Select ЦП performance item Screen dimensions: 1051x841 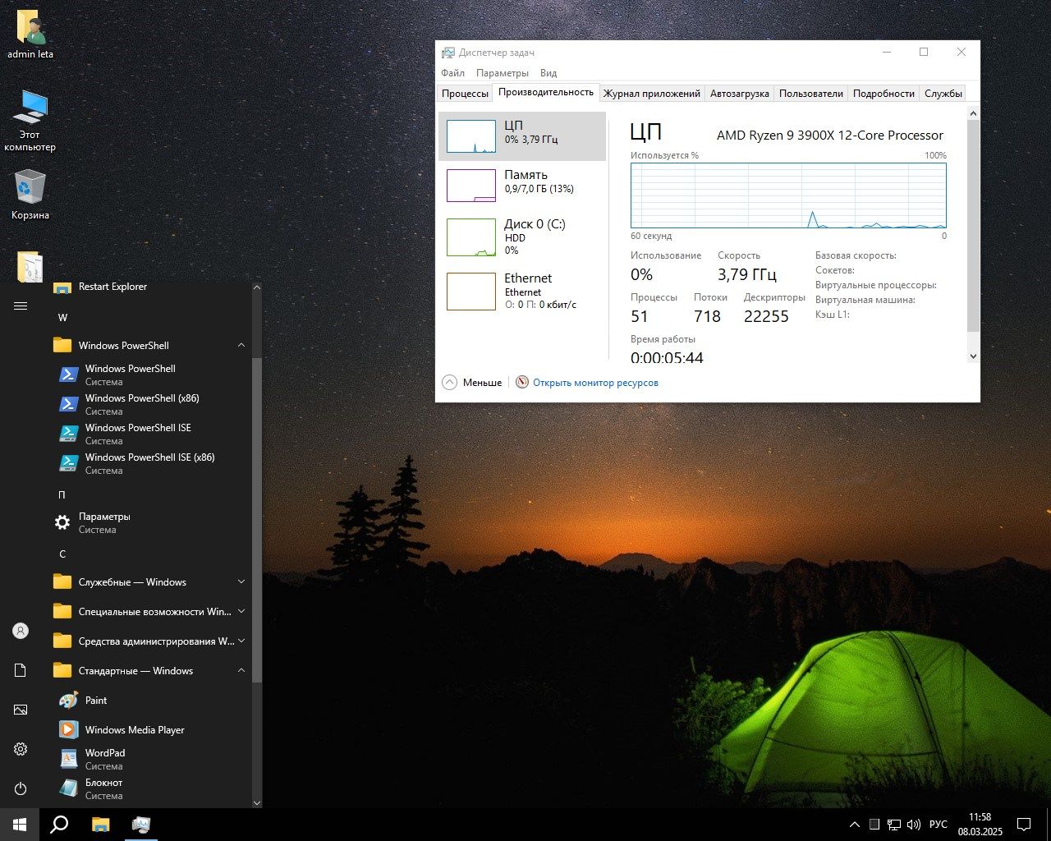coord(522,136)
